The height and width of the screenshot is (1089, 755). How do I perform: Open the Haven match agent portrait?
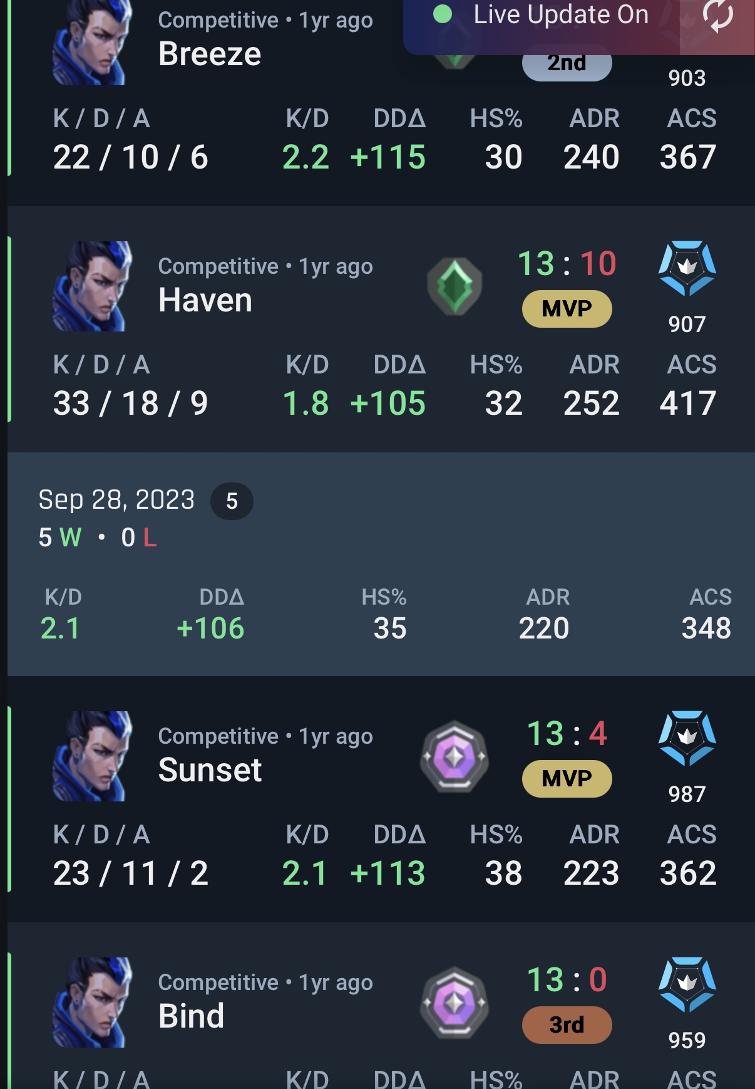[92, 286]
